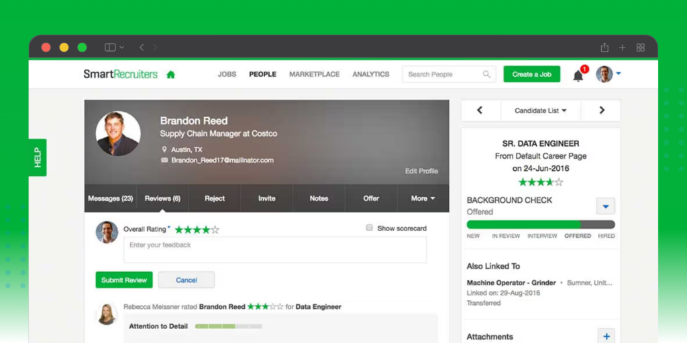Click the Enter your feedback text box
Image resolution: width=687 pixels, height=343 pixels.
[x=275, y=250]
